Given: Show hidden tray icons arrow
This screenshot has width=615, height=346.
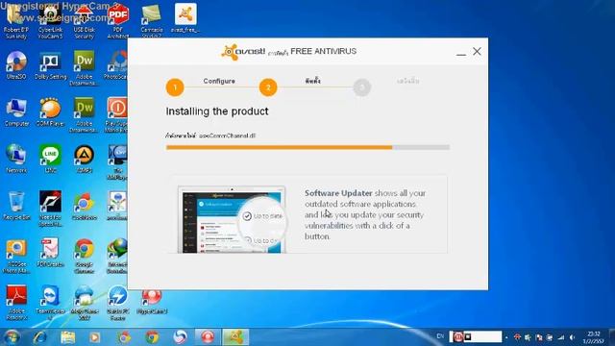Looking at the screenshot, I should 506,337.
